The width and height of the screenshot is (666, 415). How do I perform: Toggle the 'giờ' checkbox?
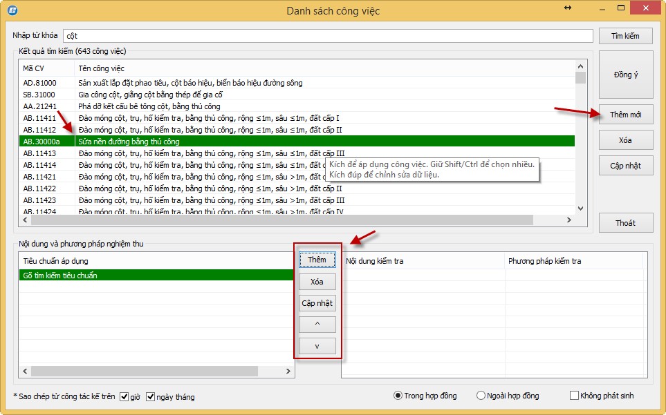[x=124, y=397]
